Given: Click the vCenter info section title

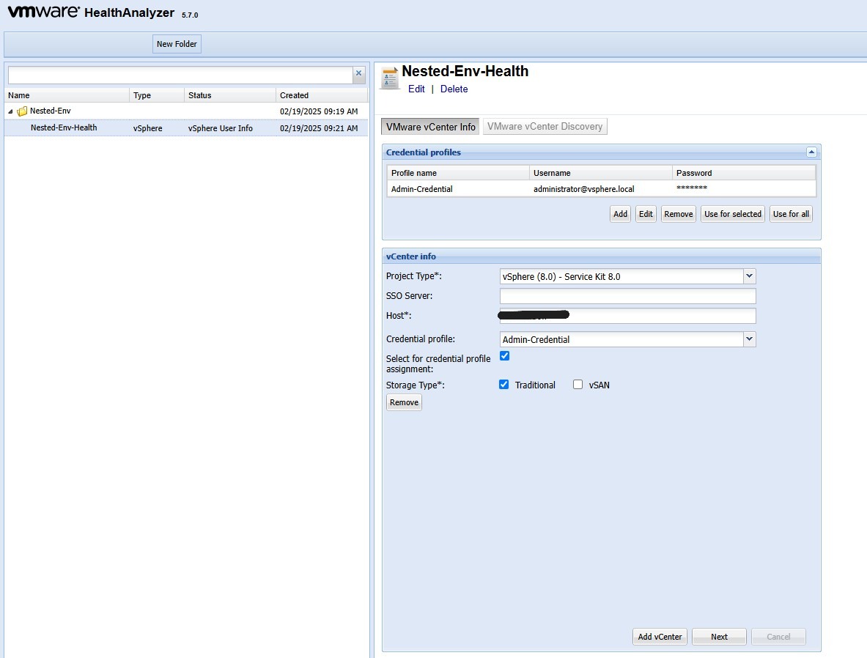Looking at the screenshot, I should [x=411, y=256].
